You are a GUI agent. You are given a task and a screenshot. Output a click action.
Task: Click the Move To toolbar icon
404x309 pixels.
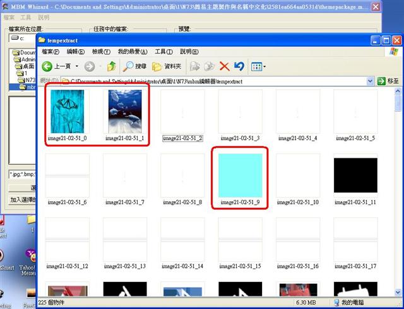coord(195,66)
